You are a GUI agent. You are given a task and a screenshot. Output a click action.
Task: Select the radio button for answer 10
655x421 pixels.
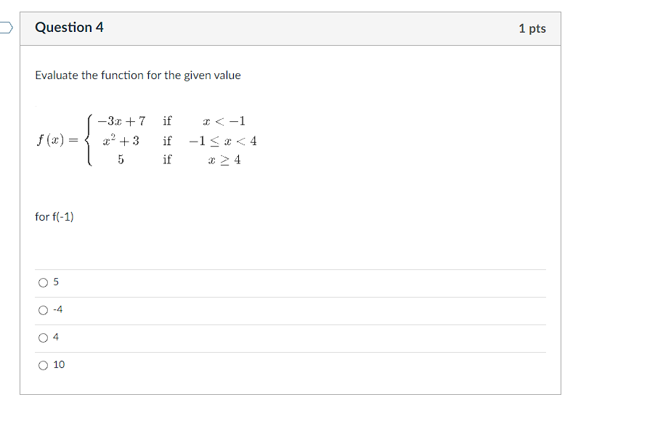(x=43, y=364)
